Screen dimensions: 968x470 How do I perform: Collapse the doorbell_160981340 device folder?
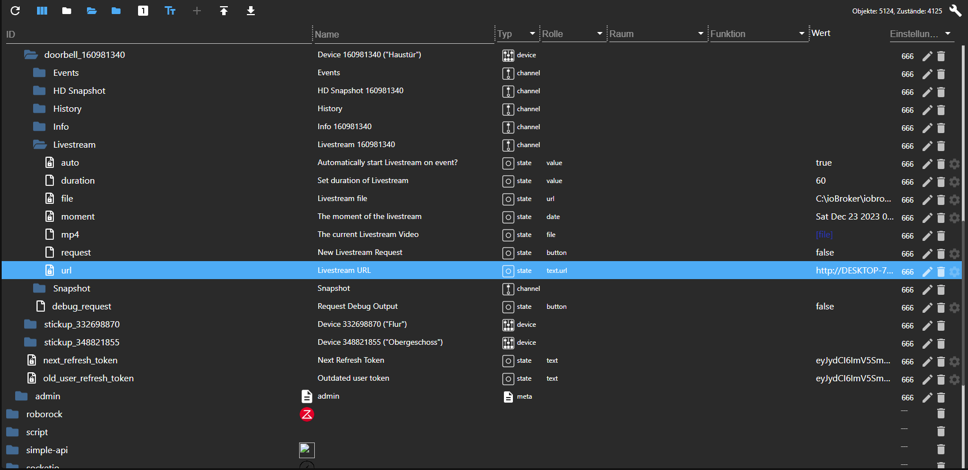point(31,55)
